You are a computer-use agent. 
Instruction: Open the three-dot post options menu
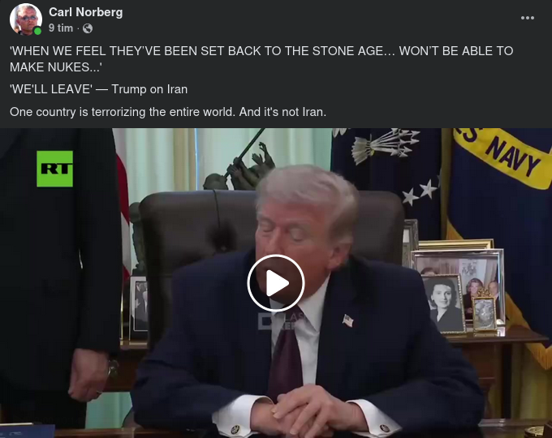pyautogui.click(x=528, y=18)
